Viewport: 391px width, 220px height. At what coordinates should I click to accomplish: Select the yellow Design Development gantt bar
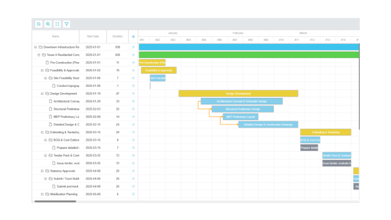(238, 93)
